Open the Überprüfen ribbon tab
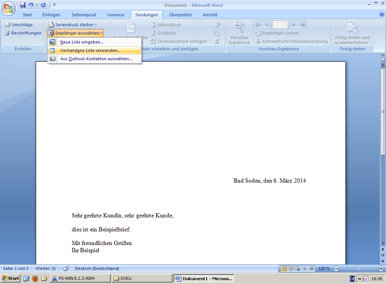This screenshot has width=386, height=284. click(x=180, y=15)
